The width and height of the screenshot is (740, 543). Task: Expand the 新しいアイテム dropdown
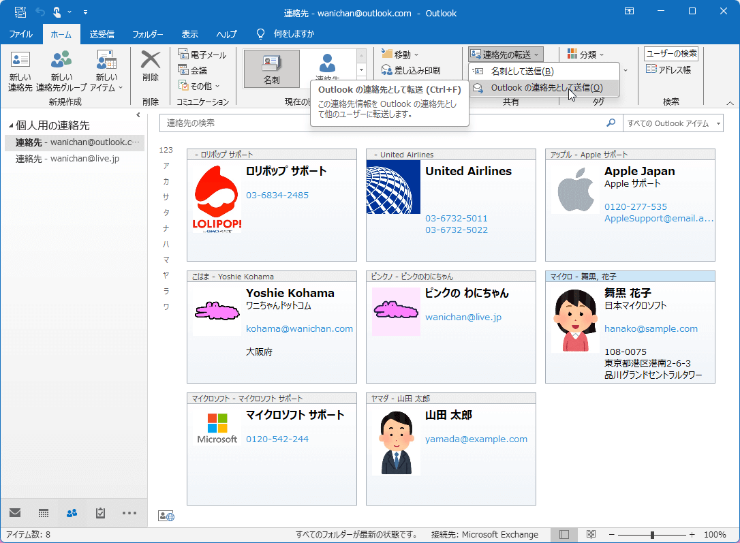click(x=105, y=69)
